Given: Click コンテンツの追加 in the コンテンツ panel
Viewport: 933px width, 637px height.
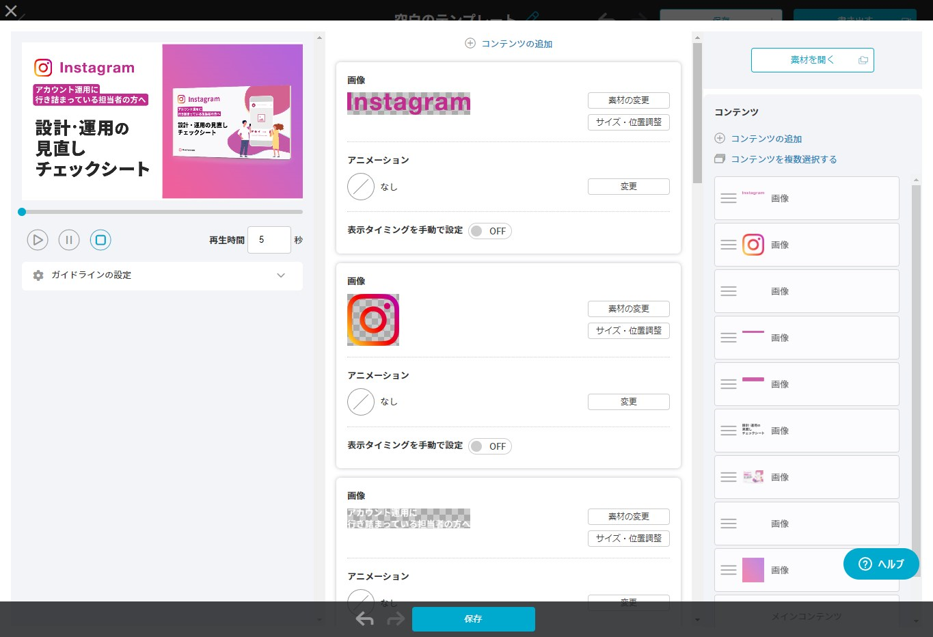Looking at the screenshot, I should tap(766, 139).
